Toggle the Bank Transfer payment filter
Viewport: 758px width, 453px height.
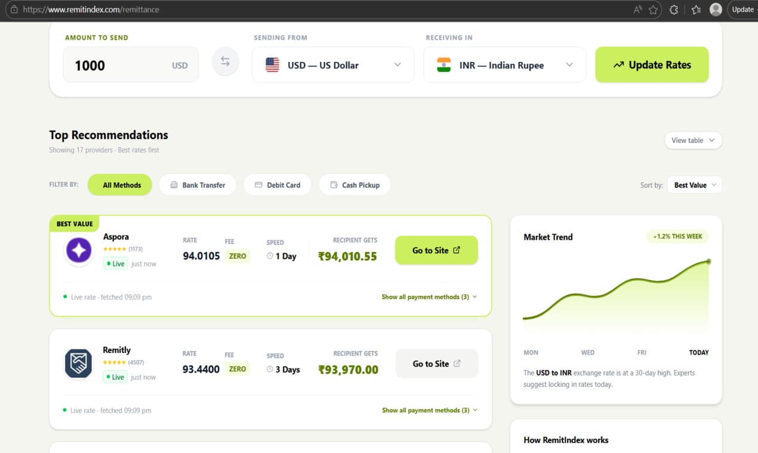198,185
